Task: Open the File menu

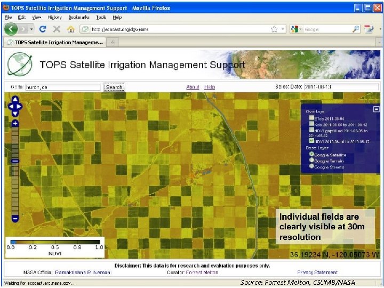Action: pyautogui.click(x=9, y=18)
